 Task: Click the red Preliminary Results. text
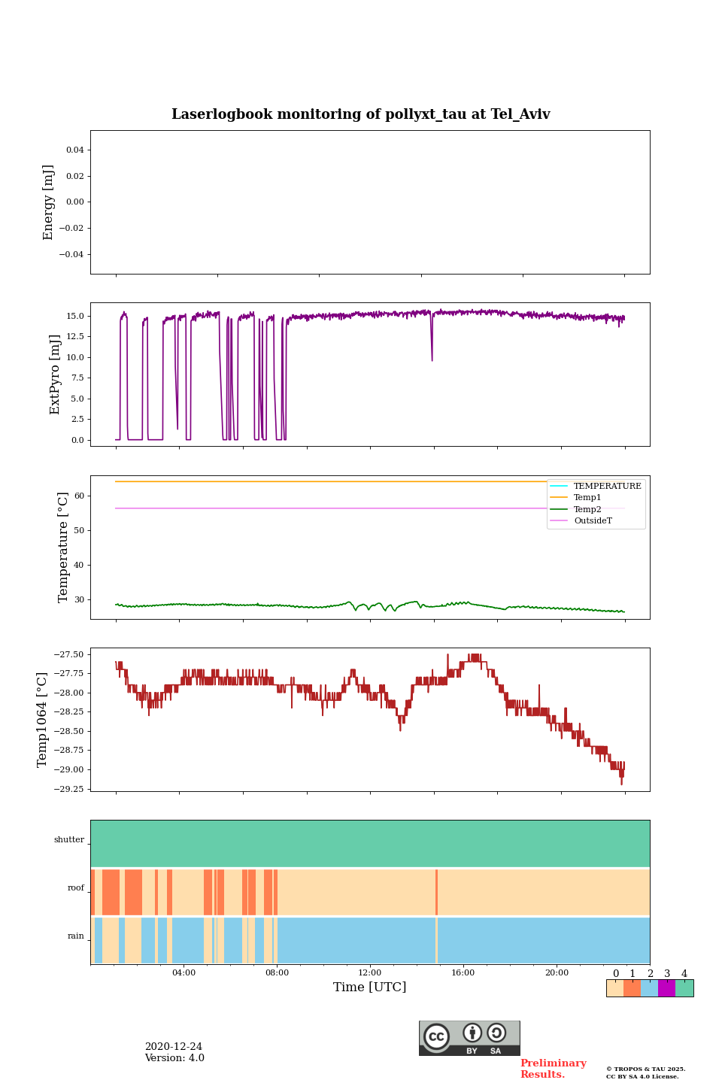pos(553,1069)
